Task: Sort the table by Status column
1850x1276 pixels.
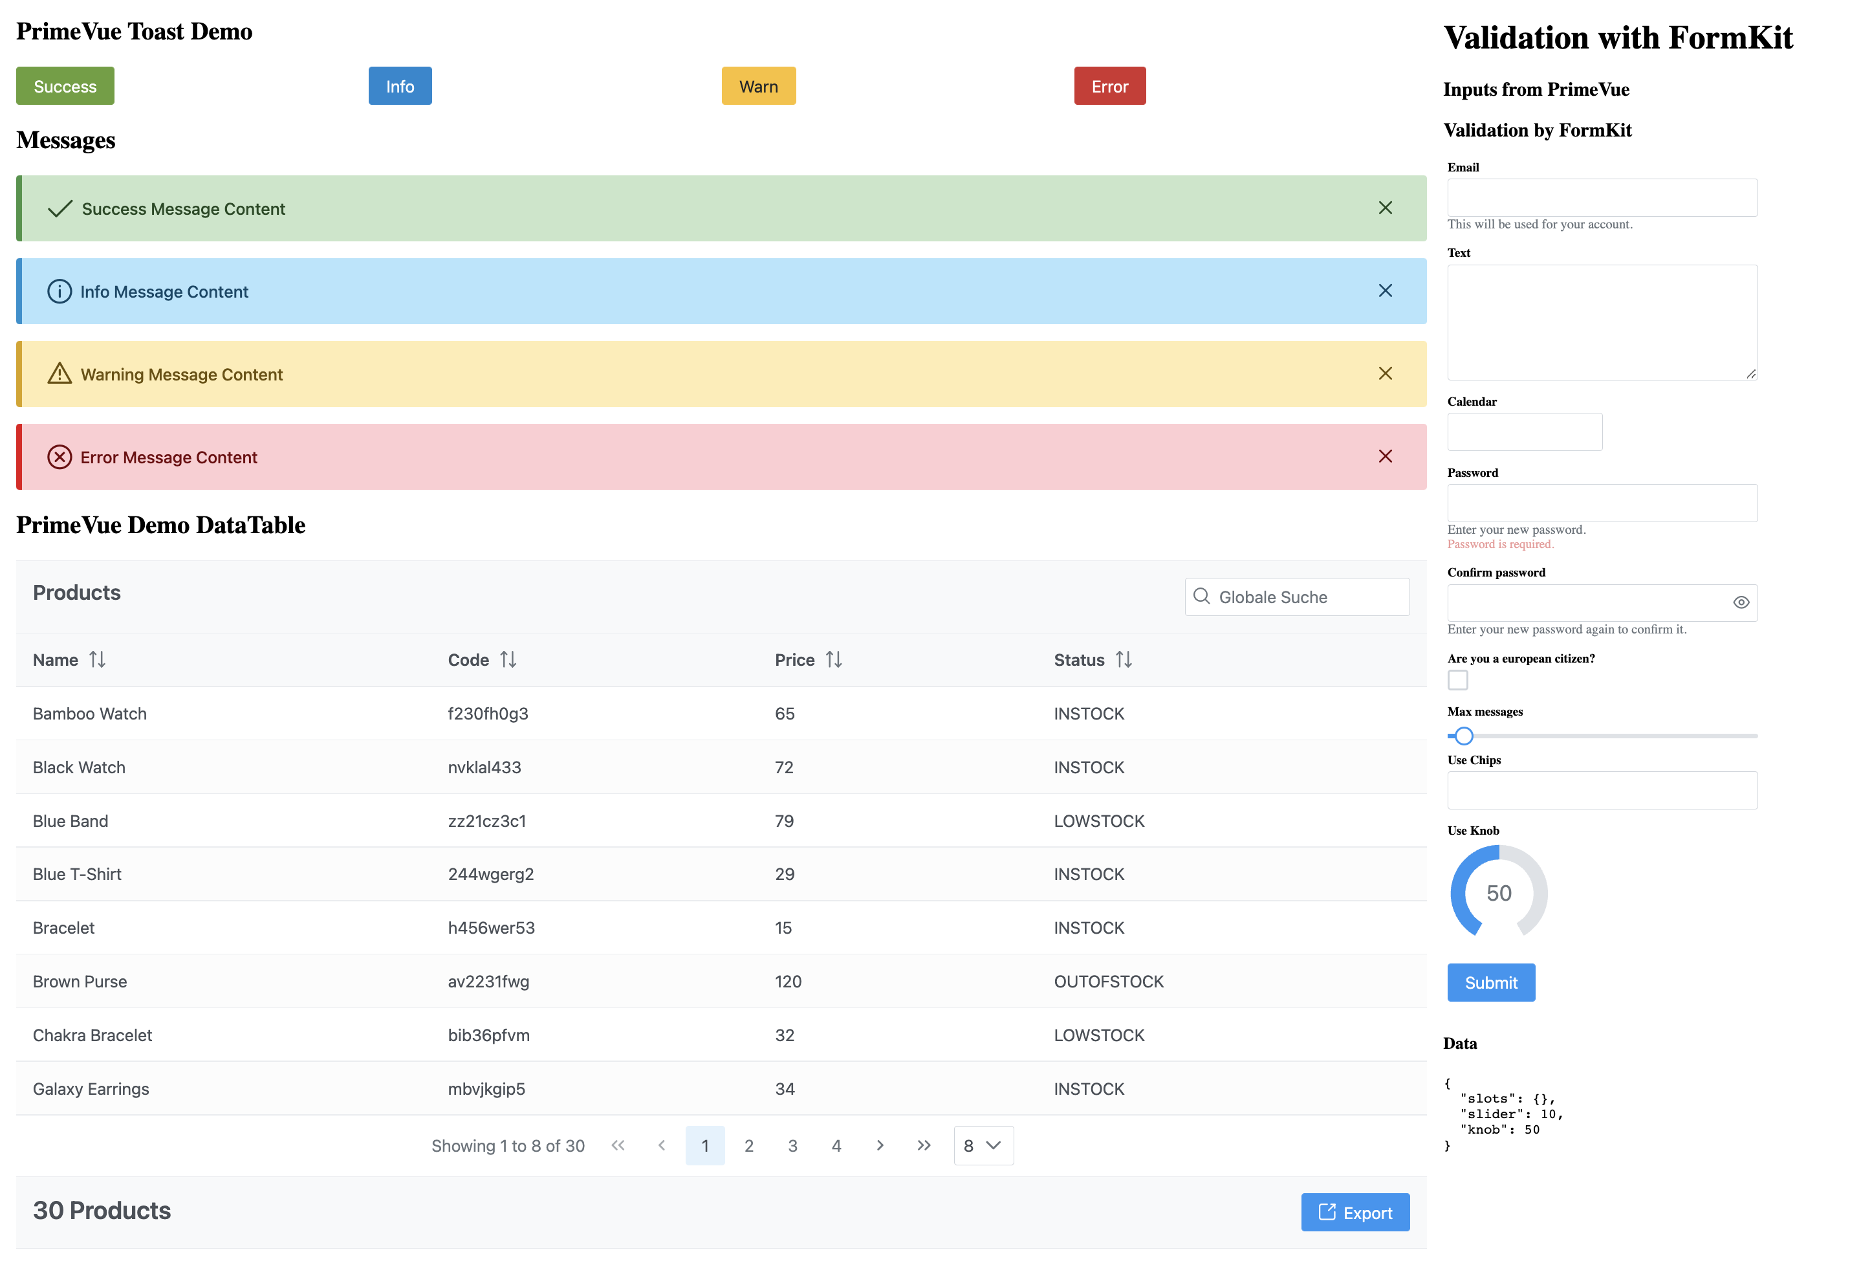Action: [x=1124, y=659]
